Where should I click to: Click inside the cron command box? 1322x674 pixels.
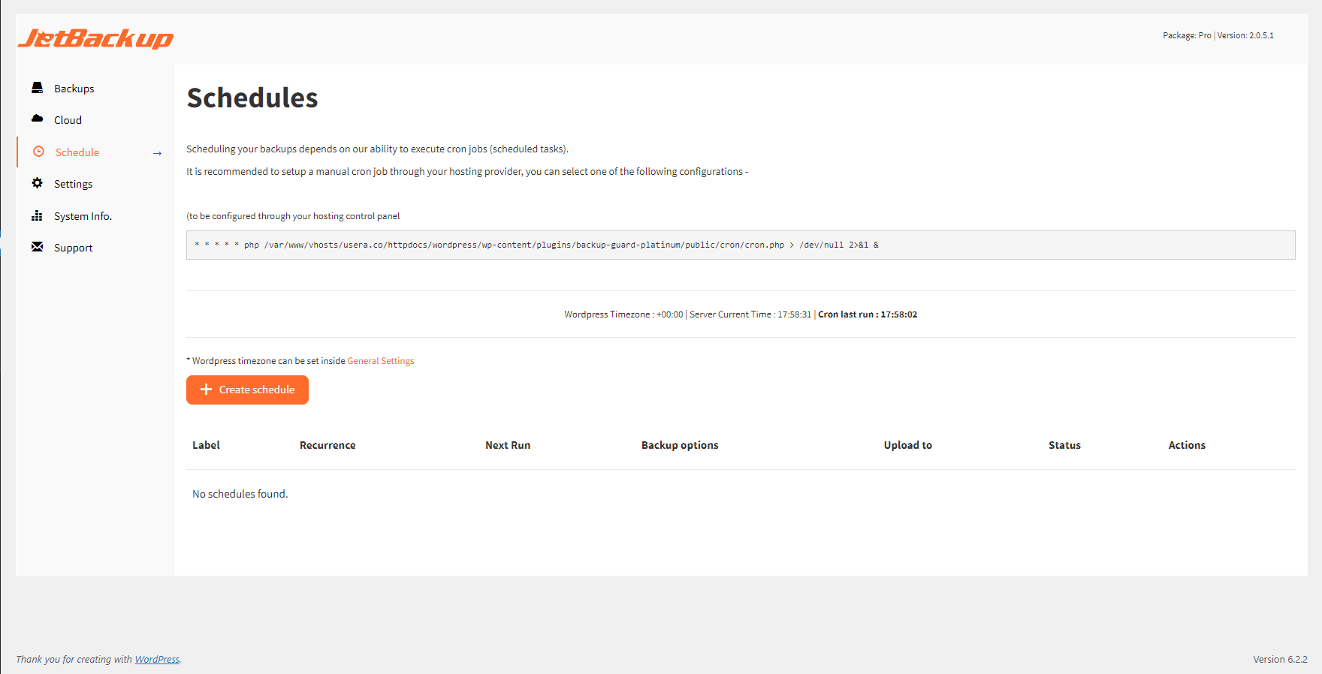pyautogui.click(x=740, y=245)
